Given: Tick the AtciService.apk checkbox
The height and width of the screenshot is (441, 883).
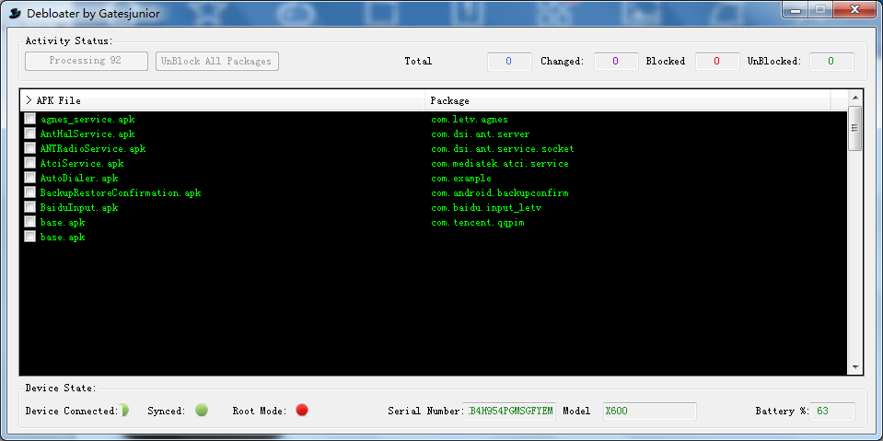Looking at the screenshot, I should coord(29,163).
